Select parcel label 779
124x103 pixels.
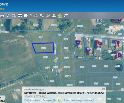pyautogui.click(x=66, y=39)
